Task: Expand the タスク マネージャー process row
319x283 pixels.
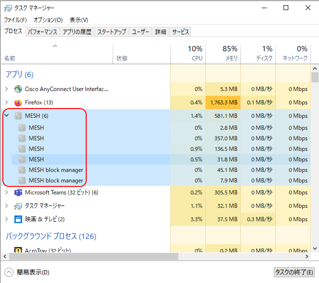Action: pos(7,206)
